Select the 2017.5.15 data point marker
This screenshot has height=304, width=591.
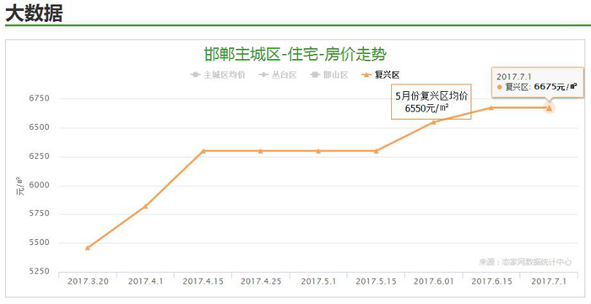coord(377,151)
